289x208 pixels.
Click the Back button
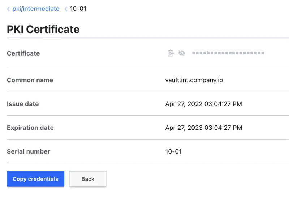(x=88, y=179)
